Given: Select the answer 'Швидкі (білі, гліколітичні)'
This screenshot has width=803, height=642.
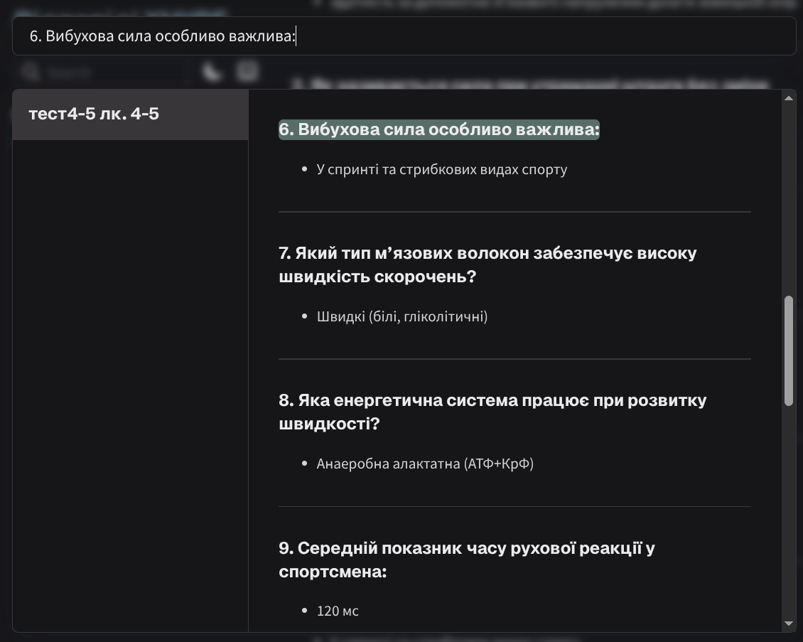Looking at the screenshot, I should [401, 316].
